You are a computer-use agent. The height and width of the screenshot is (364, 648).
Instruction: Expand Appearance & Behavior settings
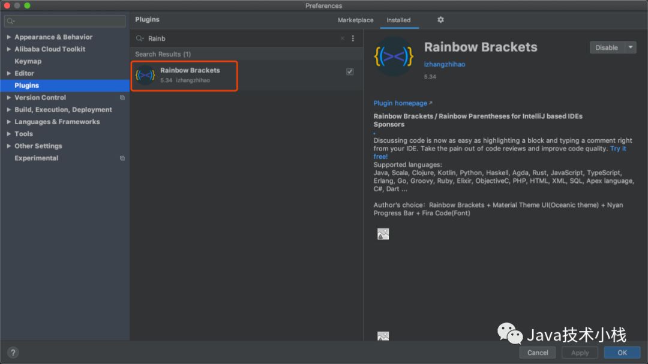[x=8, y=37]
